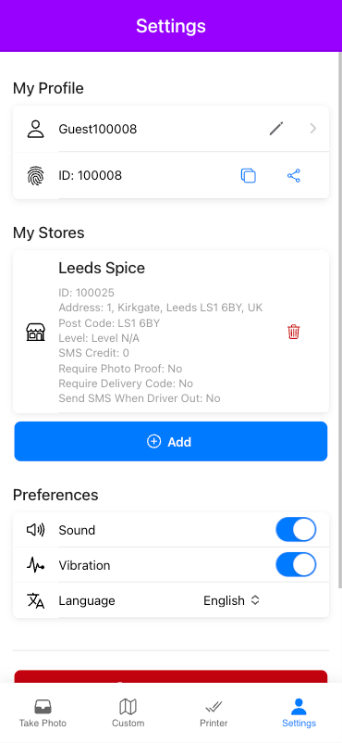Click the speaker icon next to Sound
342x743 pixels.
coord(35,530)
